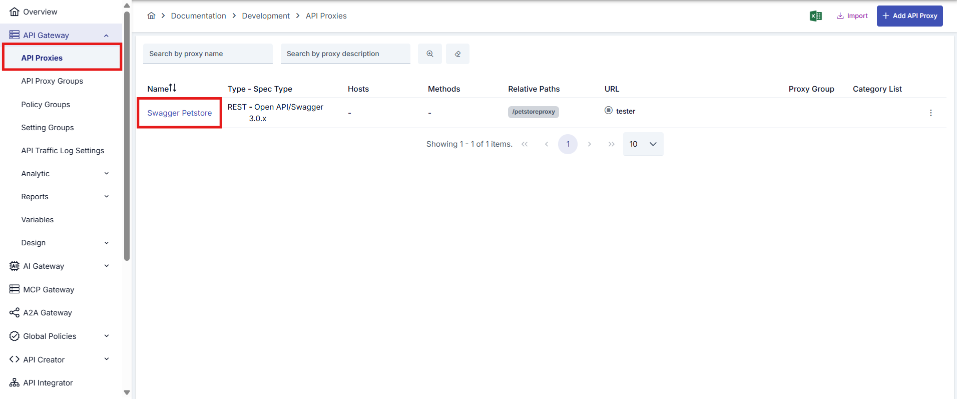Click Development in the breadcrumb
Viewport: 957px width, 399px height.
[x=266, y=16]
